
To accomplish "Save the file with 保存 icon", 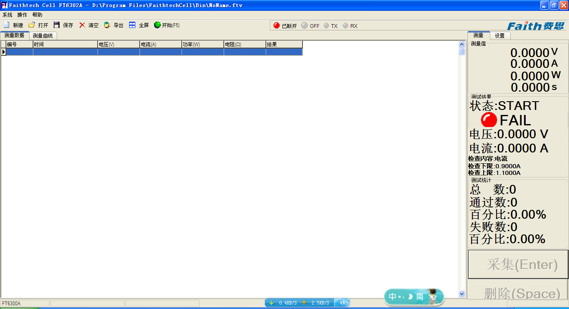I will click(57, 25).
